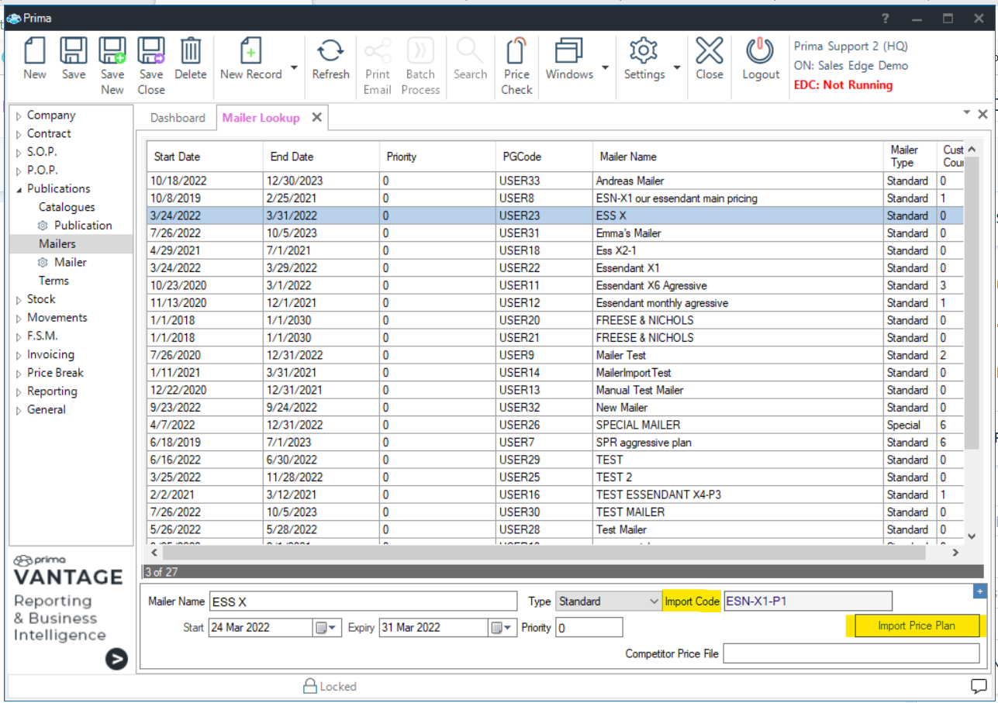Click the Windows toolbar icon
998x703 pixels.
[x=569, y=51]
